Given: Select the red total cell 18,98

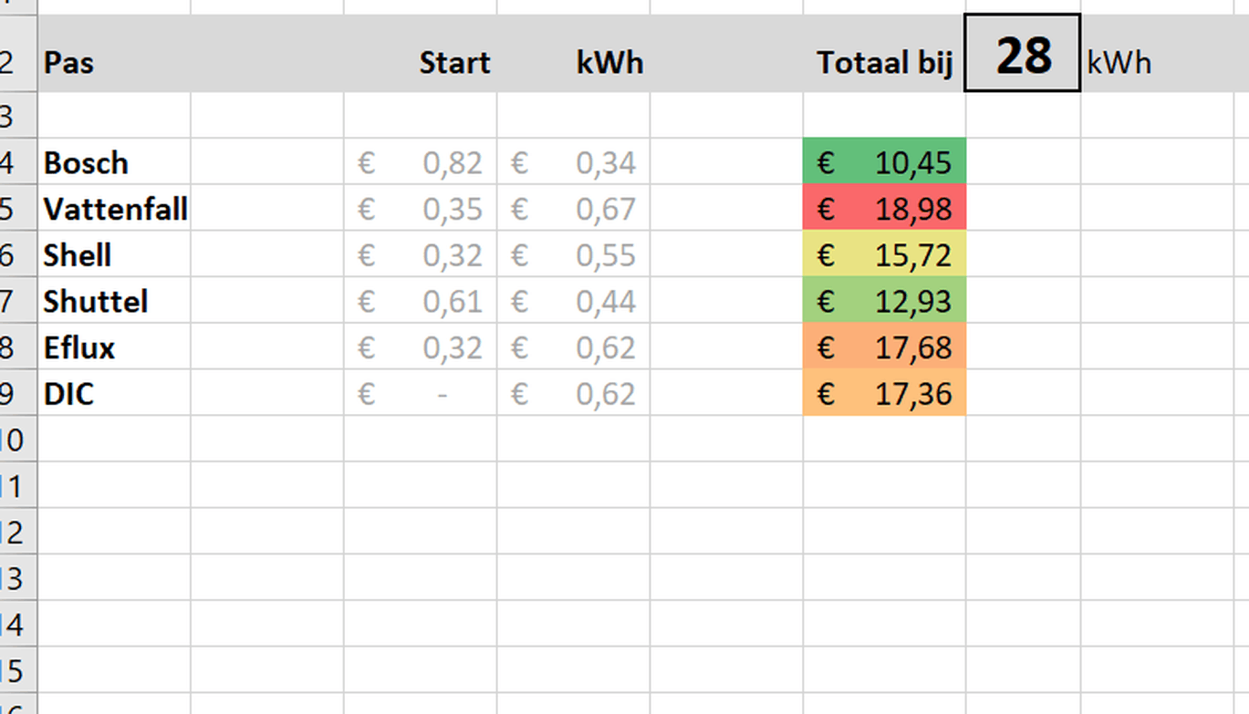Looking at the screenshot, I should [884, 208].
